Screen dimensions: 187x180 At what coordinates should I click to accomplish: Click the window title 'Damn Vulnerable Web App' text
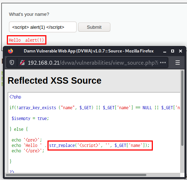88,51
